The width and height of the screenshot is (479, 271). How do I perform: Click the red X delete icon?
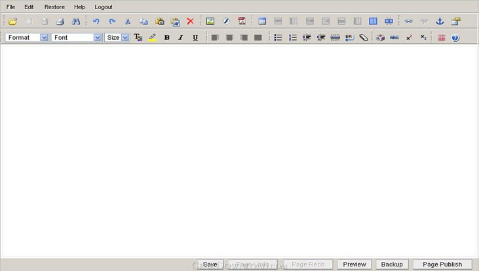(190, 22)
